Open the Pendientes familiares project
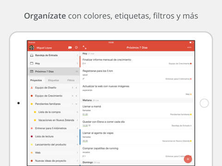Viewport: 222px width, 166px height. (x=53, y=104)
